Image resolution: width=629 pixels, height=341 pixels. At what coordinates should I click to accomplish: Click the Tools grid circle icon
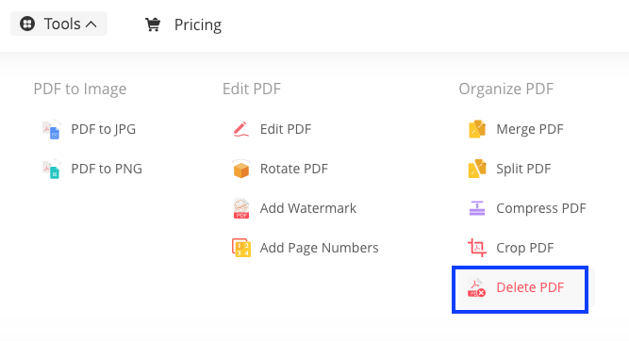click(x=27, y=24)
